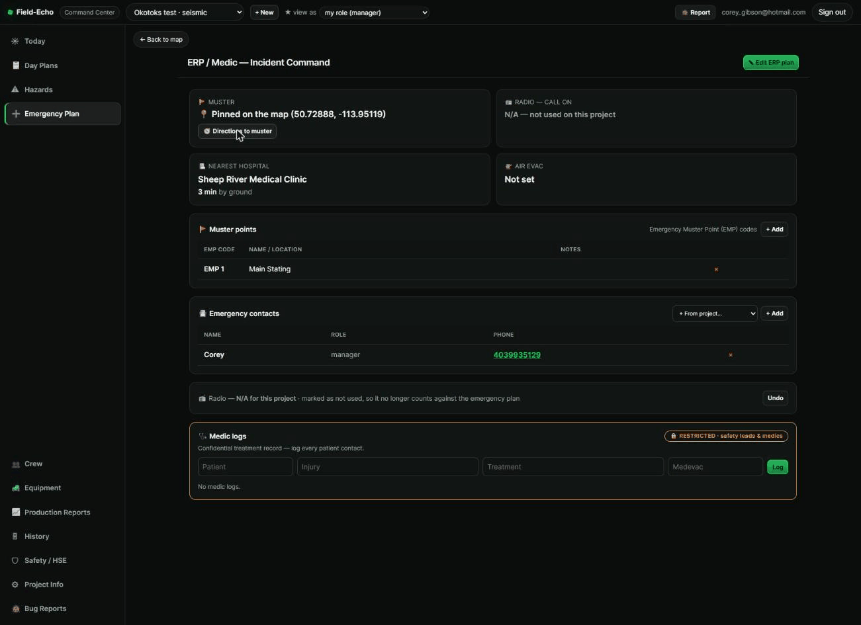Click the Directions to muster button
Image resolution: width=861 pixels, height=625 pixels.
237,131
